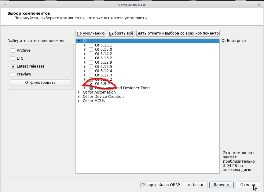
Task: Uncheck the Qt 5.9.9 checkbox
Action: click(91, 84)
